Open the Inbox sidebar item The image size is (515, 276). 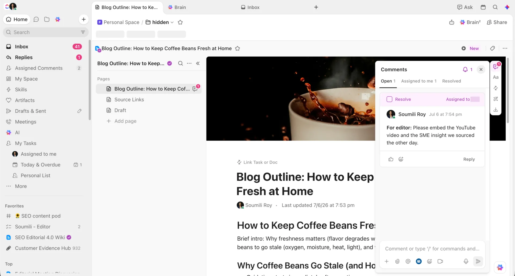click(44, 46)
